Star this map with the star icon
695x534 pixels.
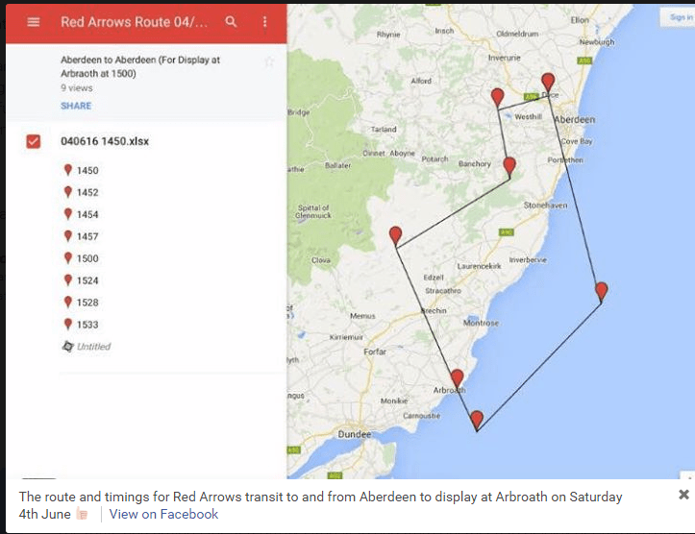(x=269, y=61)
